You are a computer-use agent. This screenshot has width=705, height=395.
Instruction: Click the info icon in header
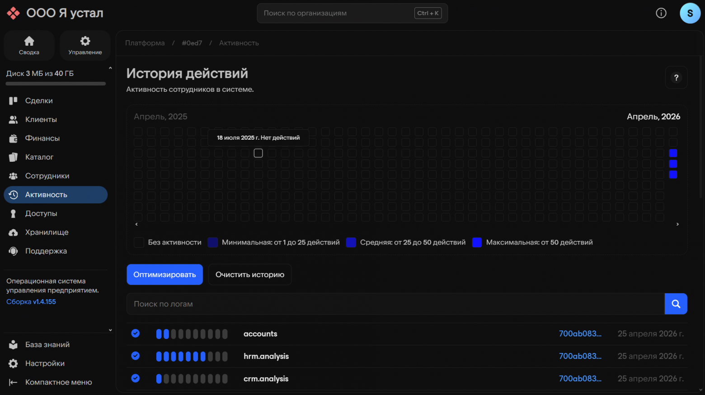(x=661, y=13)
